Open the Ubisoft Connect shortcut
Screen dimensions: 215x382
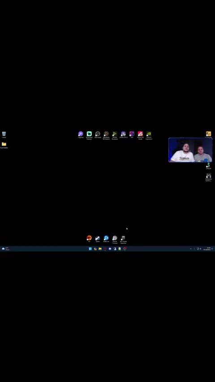pos(115,239)
